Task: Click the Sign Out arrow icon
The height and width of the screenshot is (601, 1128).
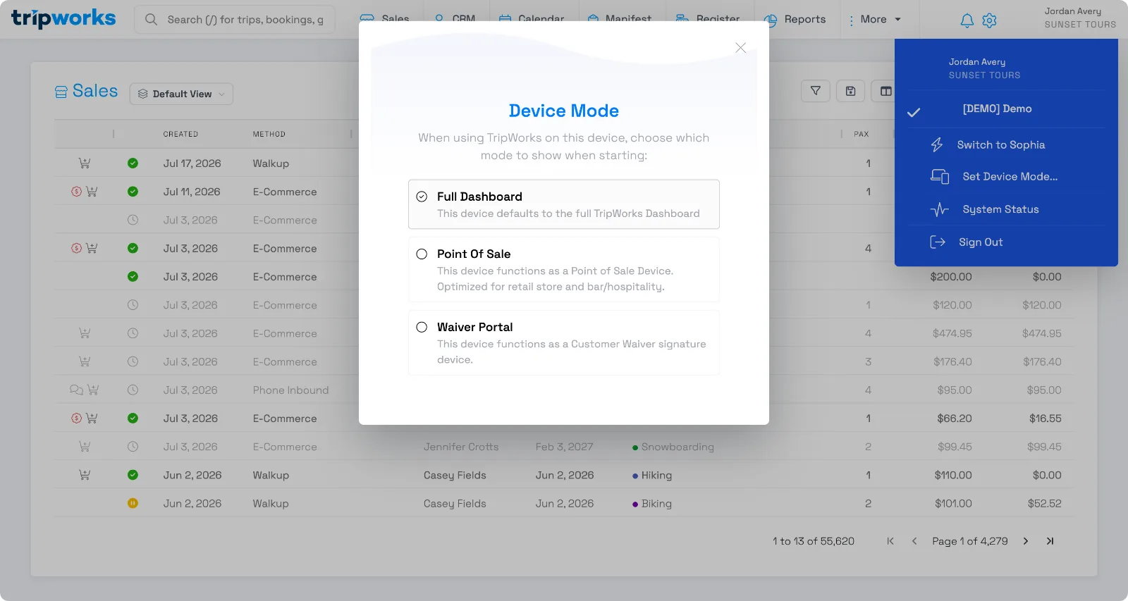Action: 938,242
